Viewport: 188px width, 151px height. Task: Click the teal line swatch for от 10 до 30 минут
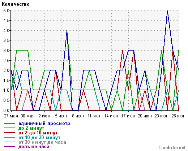9,137
